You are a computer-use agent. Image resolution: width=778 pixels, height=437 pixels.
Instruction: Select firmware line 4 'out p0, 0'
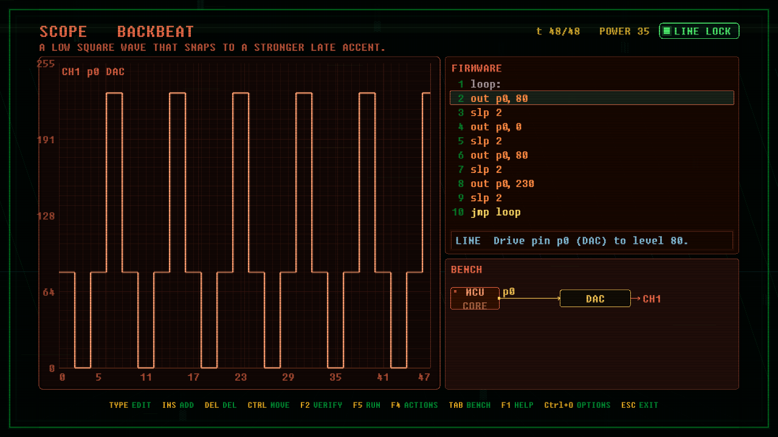tap(591, 127)
